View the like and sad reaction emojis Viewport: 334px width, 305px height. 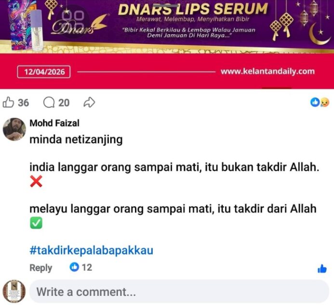(x=320, y=102)
